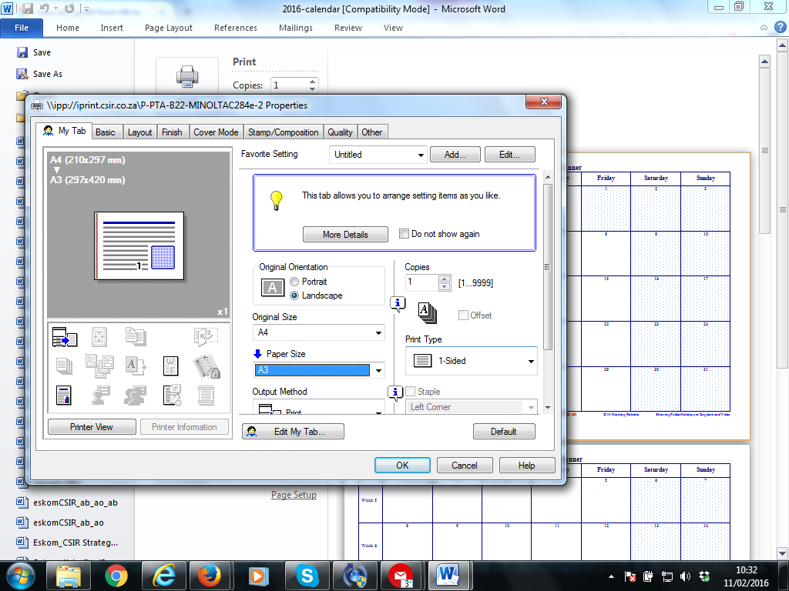Click the copy security lock icon

(x=206, y=366)
